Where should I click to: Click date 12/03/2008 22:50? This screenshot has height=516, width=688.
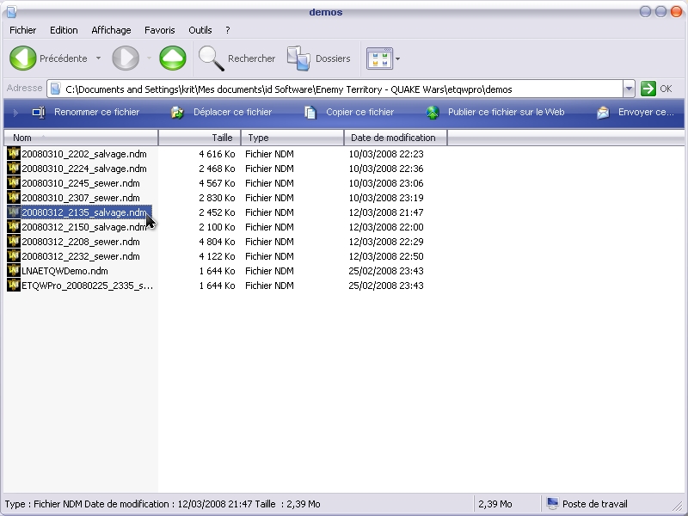pos(386,256)
